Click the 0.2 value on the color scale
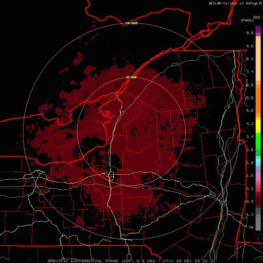Viewport: 263px width, 263px height. [250, 189]
